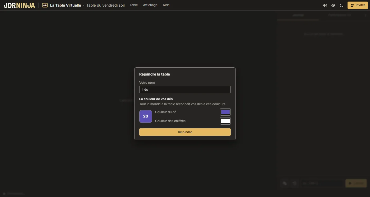
Task: Open the Couleur du dé color swatch
Action: pos(225,112)
